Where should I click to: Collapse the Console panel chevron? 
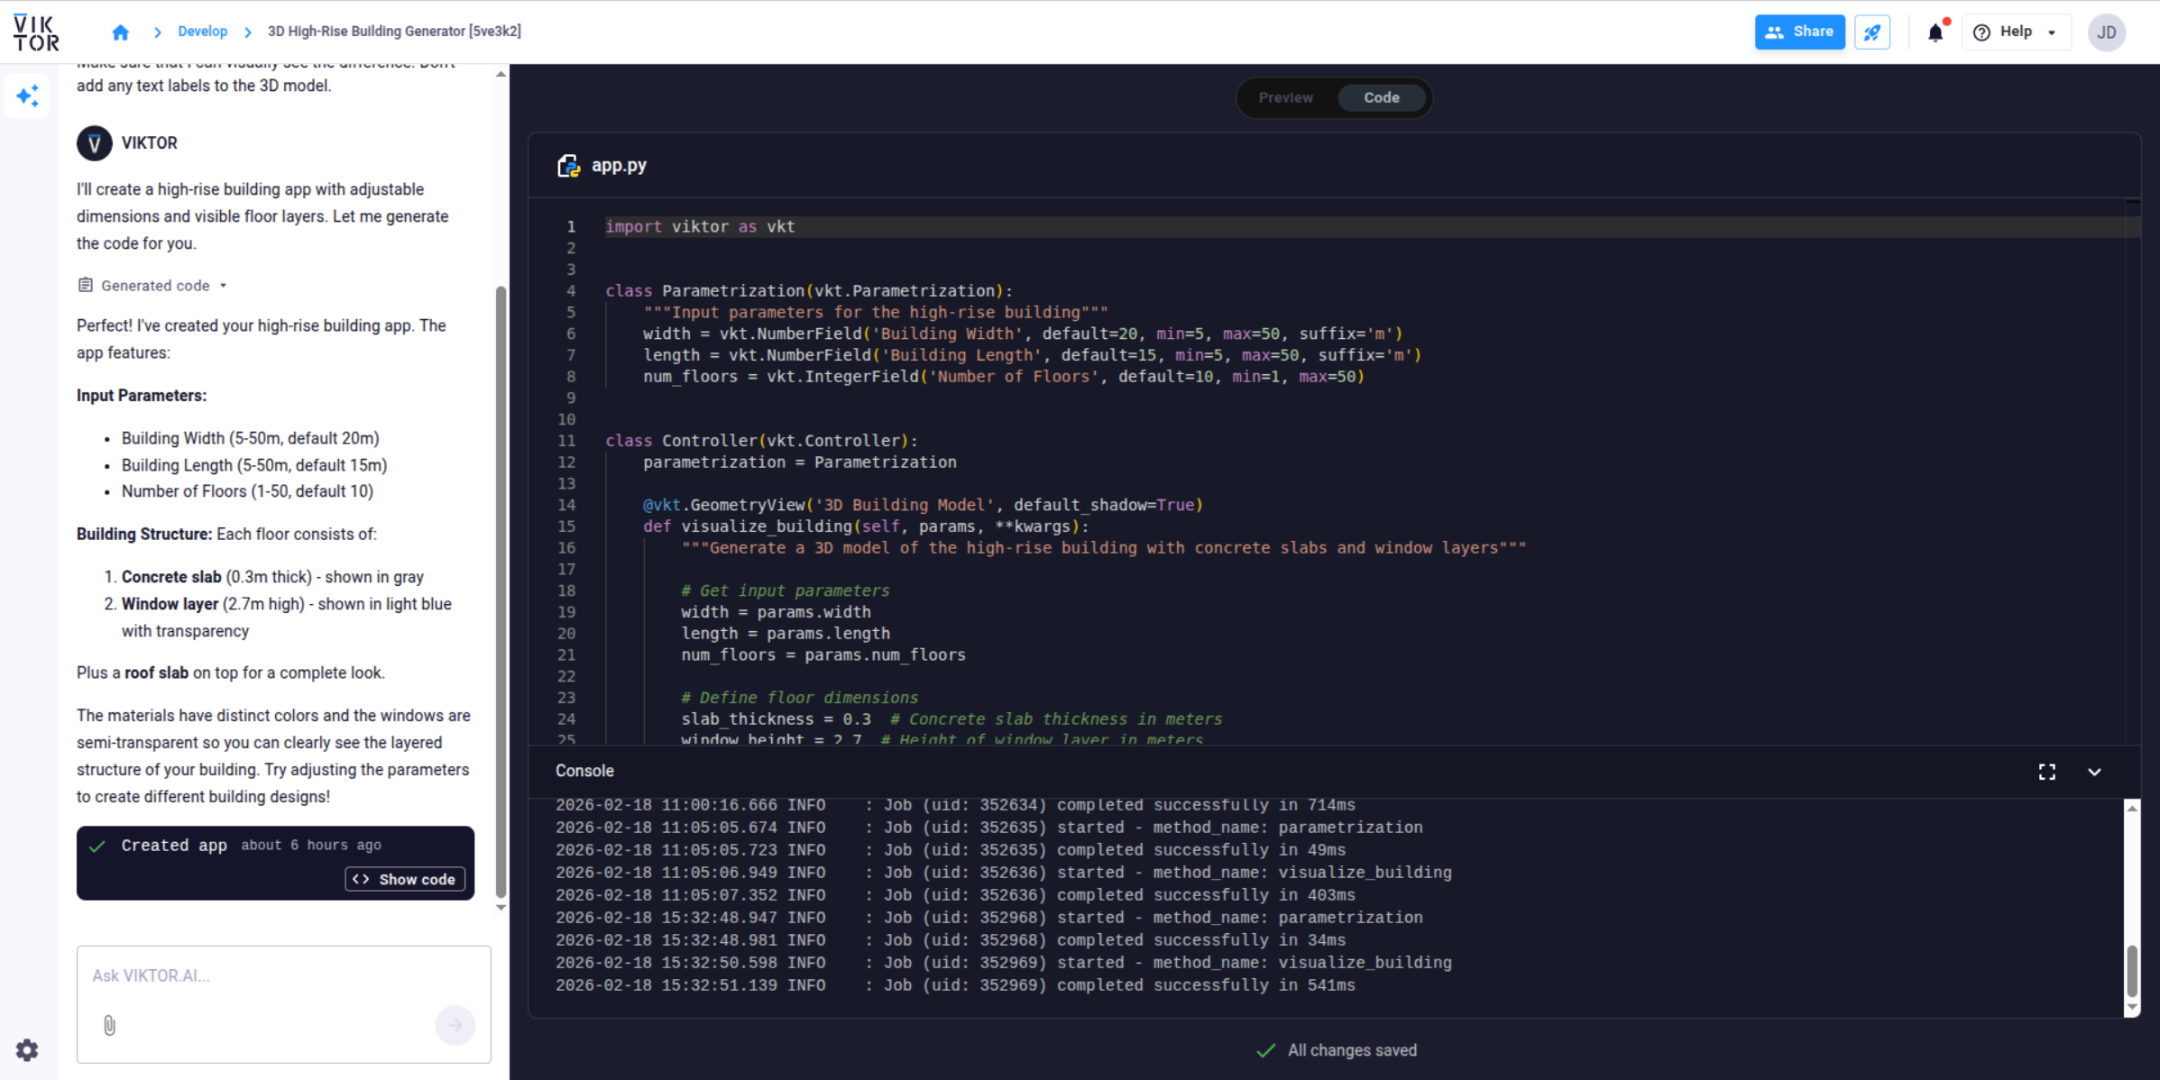coord(2094,772)
